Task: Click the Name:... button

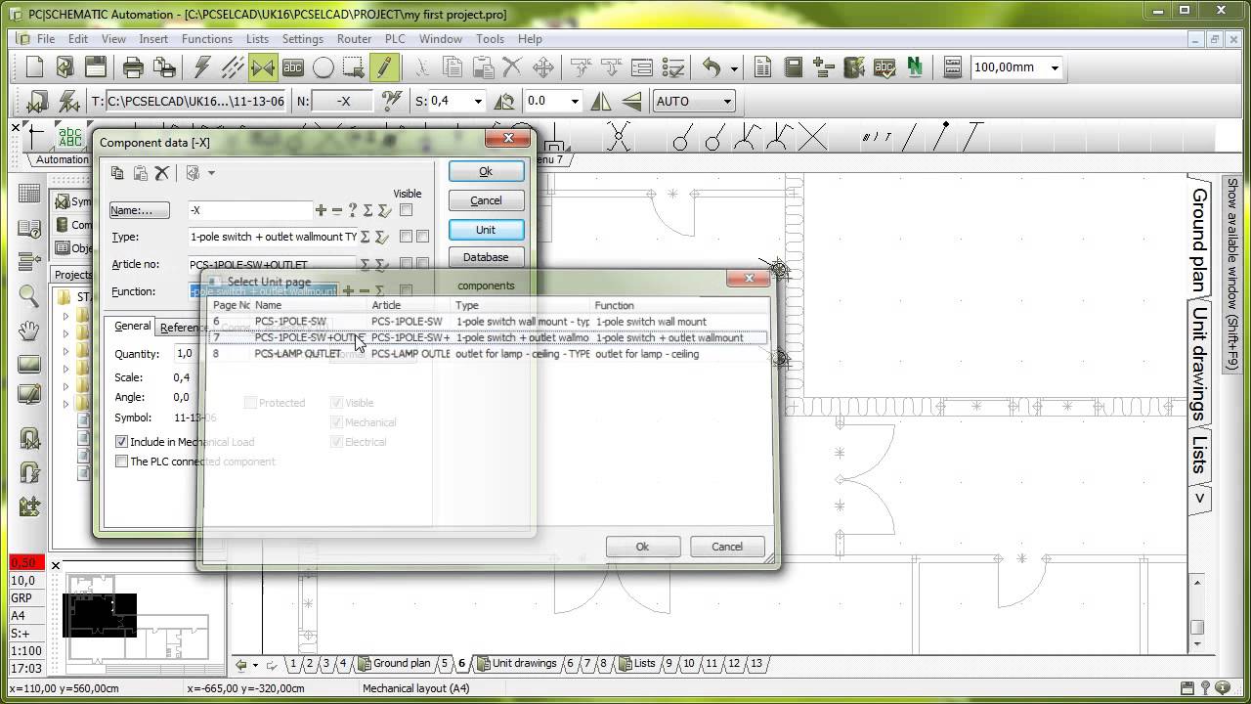Action: tap(139, 210)
